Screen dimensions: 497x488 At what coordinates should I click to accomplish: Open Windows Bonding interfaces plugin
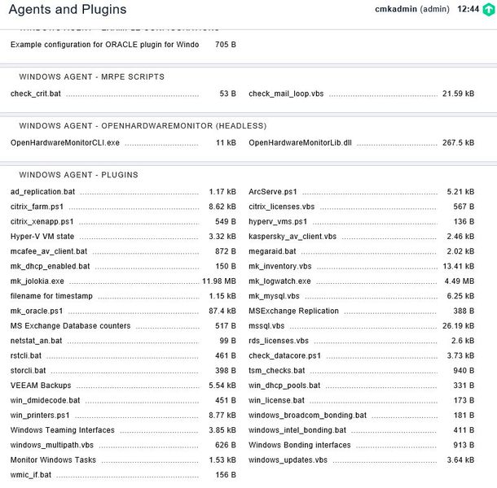(x=300, y=445)
